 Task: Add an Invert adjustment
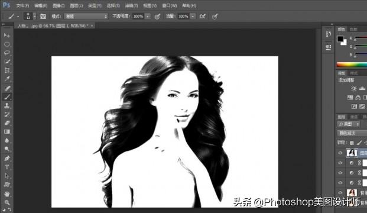(x=354, y=106)
